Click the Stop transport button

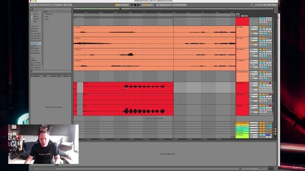pos(135,5)
